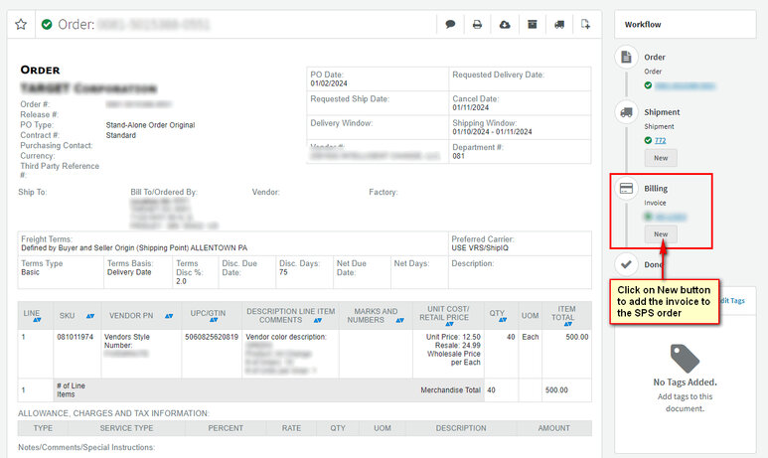Image resolution: width=768 pixels, height=458 pixels.
Task: Create new document from toolbar icon
Action: 585,24
